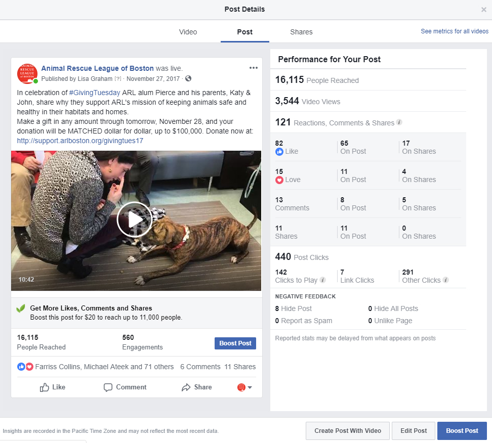Click the 13 Comments metric row
The image size is (492, 443).
point(292,204)
